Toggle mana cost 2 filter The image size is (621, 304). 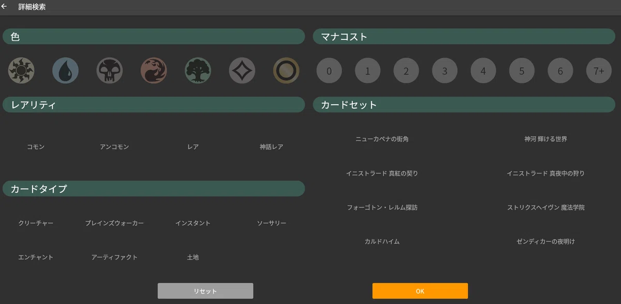[x=406, y=70]
